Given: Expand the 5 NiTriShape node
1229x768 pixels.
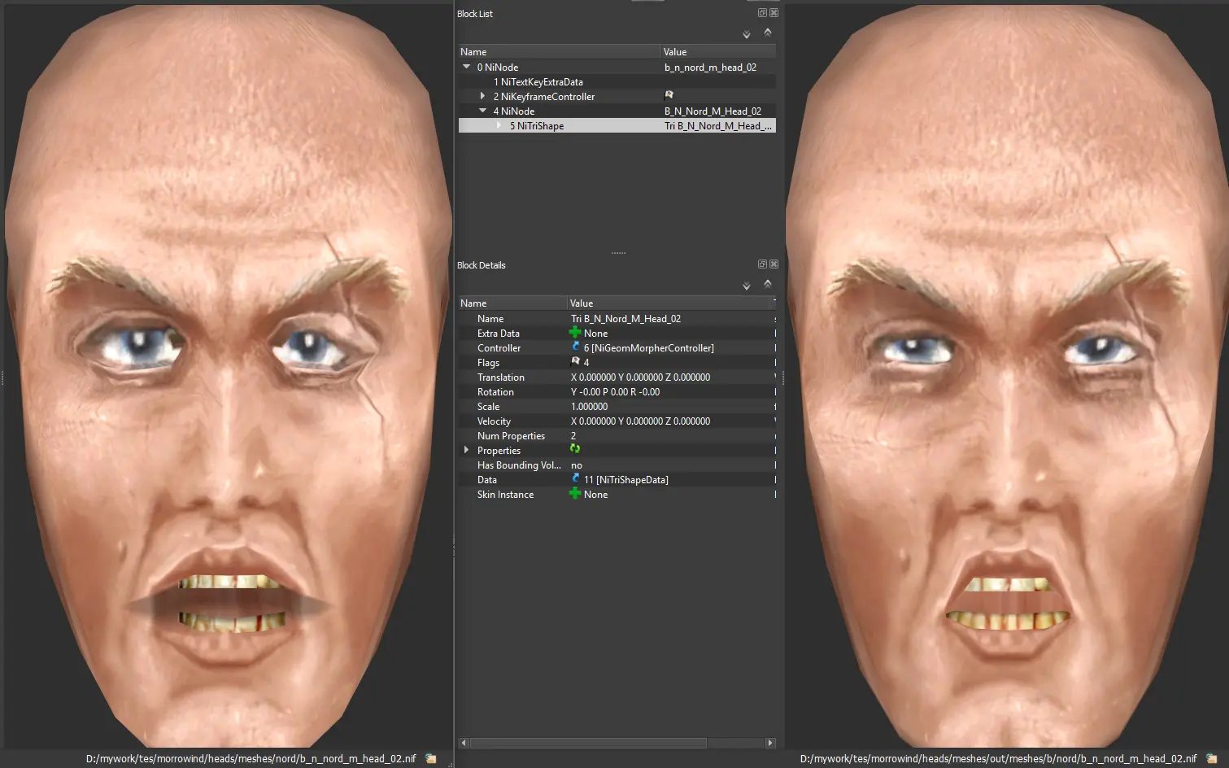Looking at the screenshot, I should point(499,125).
